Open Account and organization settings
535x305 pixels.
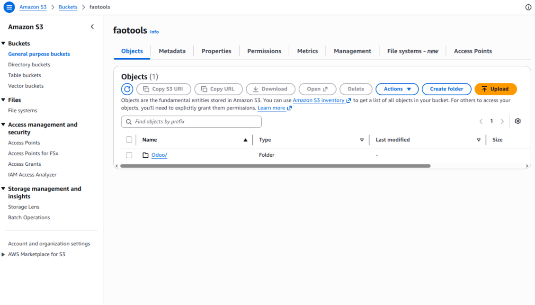point(49,243)
